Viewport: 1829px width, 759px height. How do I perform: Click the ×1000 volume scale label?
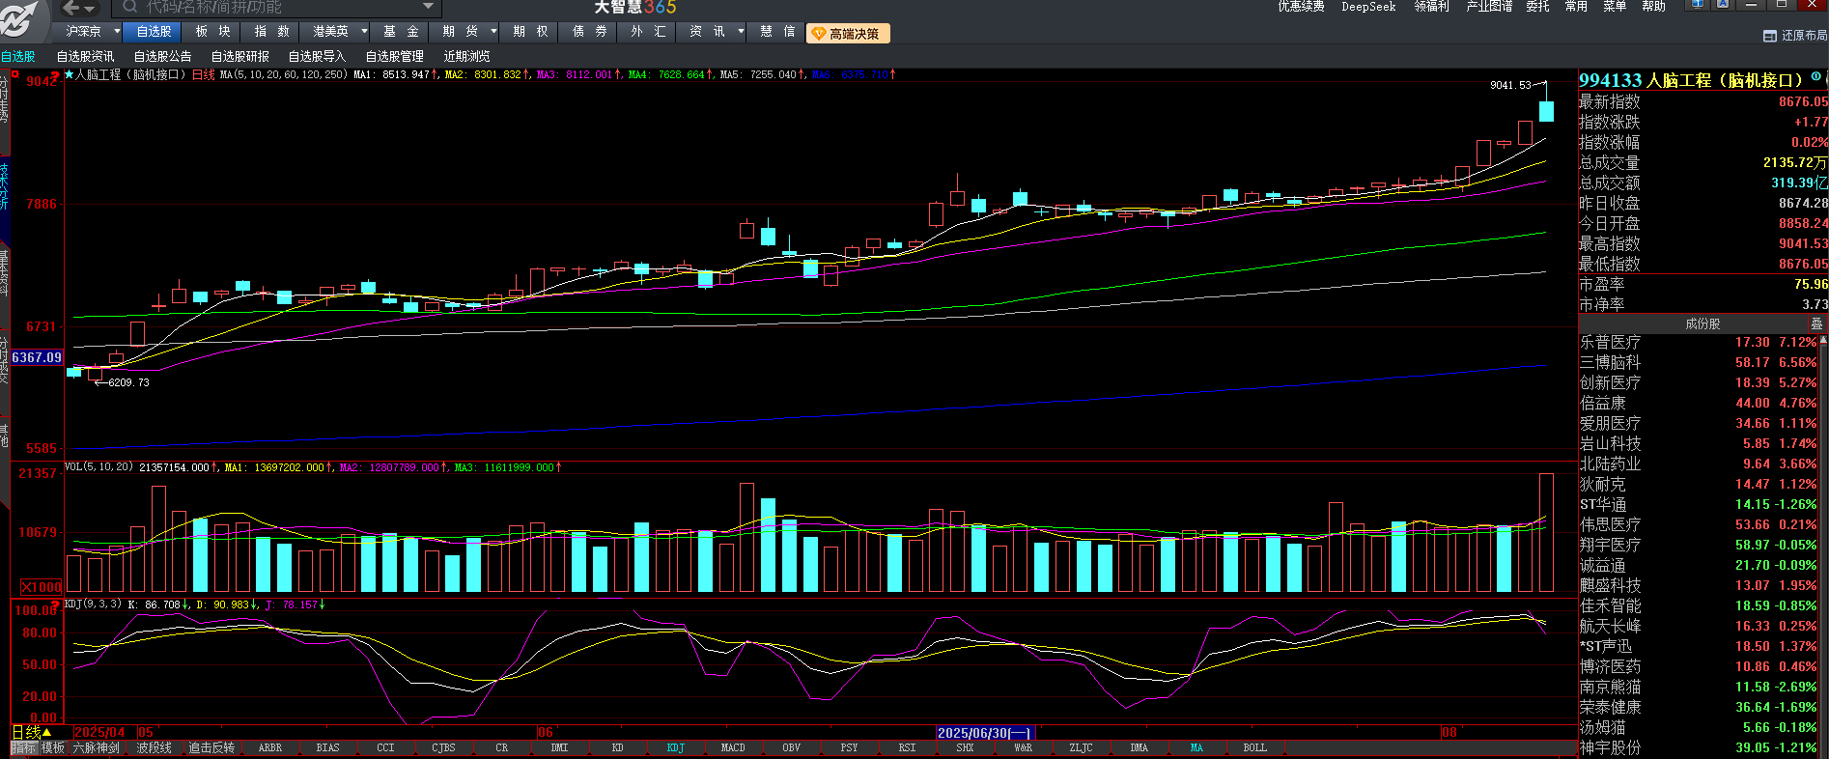click(42, 587)
